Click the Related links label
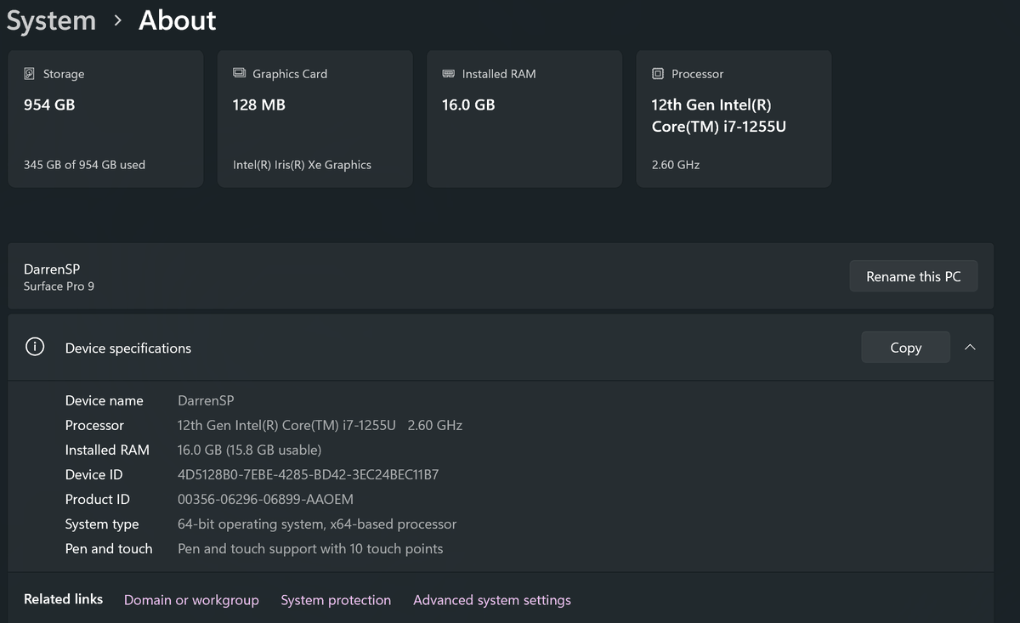Viewport: 1020px width, 623px height. (63, 599)
